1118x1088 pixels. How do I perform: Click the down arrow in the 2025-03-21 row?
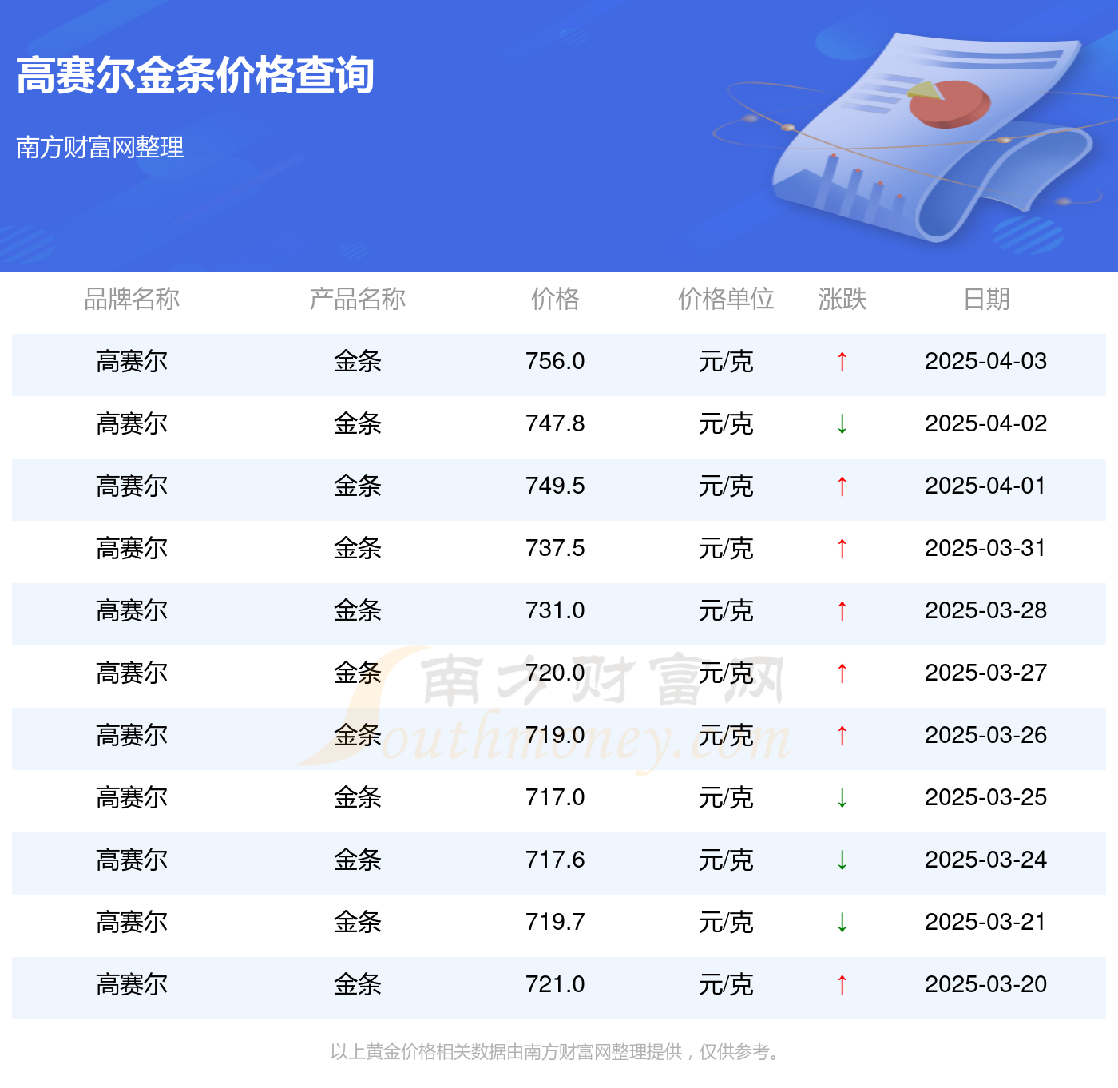842,923
